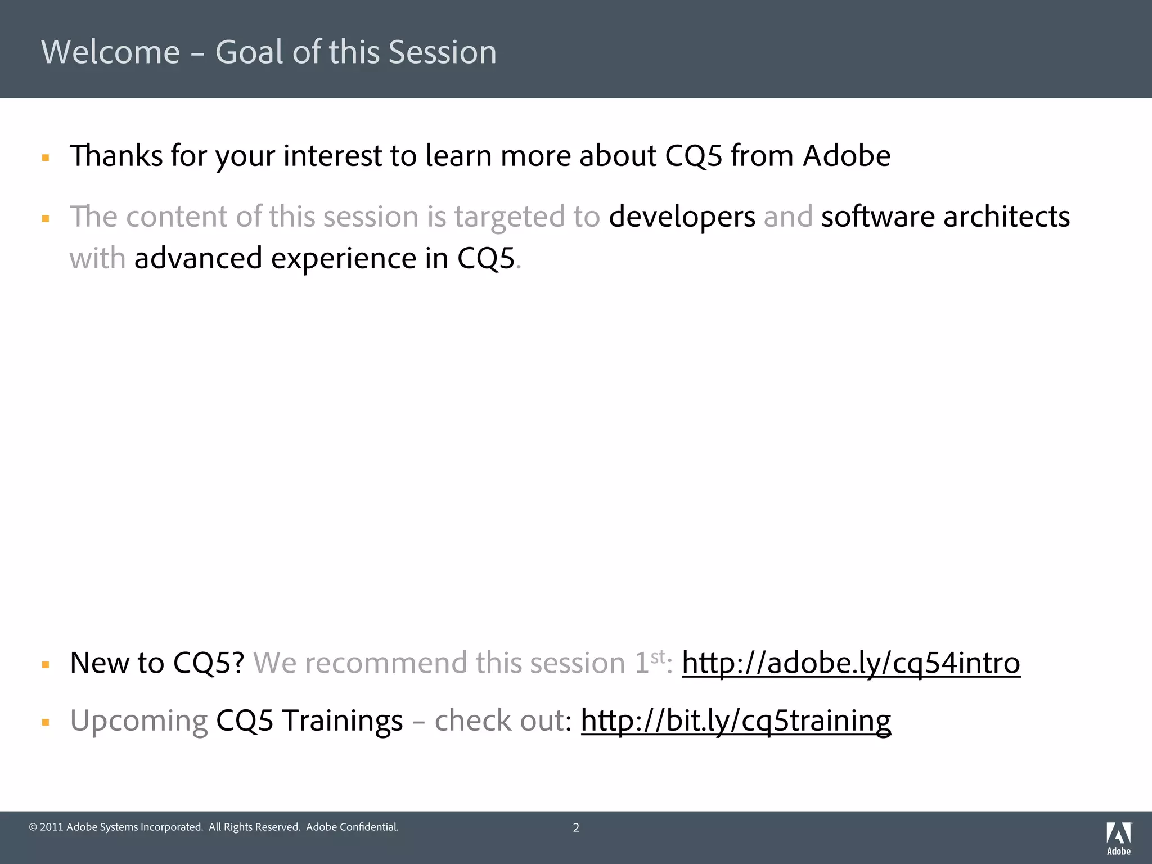
Task: Click the orange bullet beside "New to CQ5?"
Action: point(46,665)
